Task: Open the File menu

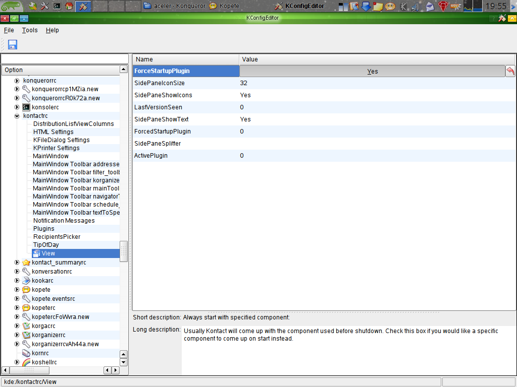Action: coord(9,30)
